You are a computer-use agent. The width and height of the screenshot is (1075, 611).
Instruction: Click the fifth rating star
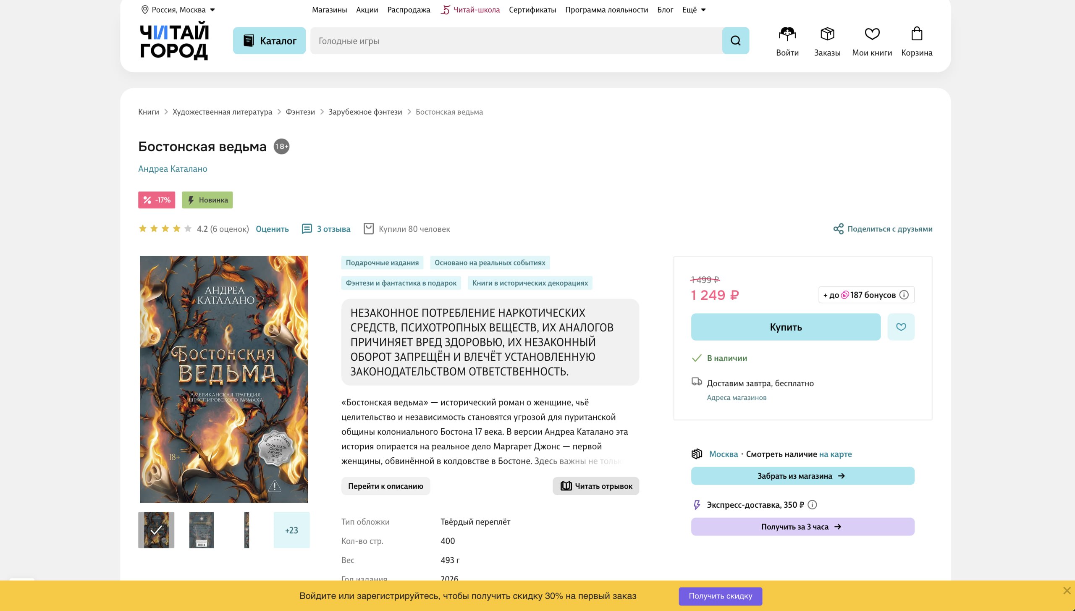click(188, 228)
